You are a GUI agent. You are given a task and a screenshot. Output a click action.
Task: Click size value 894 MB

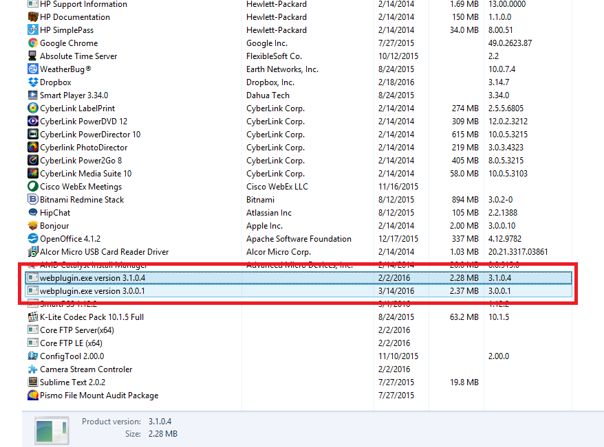[465, 200]
